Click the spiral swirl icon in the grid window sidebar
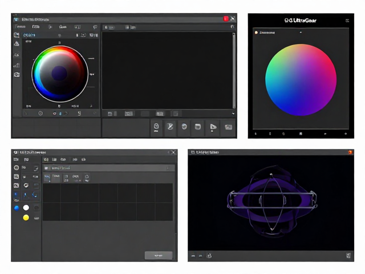This screenshot has width=365, height=274. [x=26, y=185]
